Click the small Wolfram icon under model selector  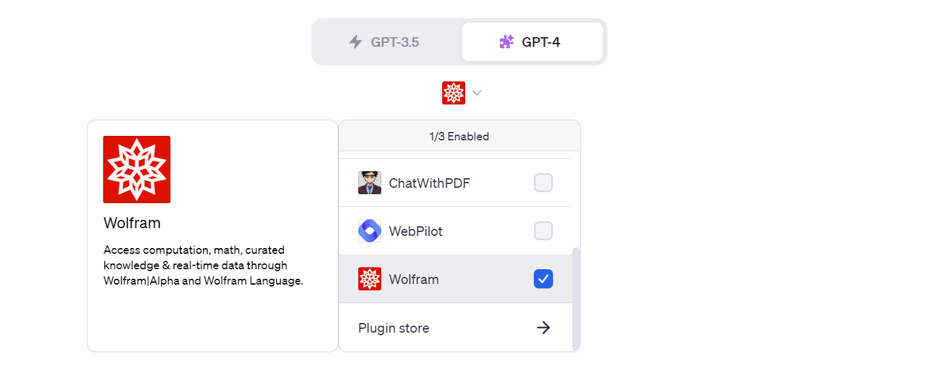[454, 93]
